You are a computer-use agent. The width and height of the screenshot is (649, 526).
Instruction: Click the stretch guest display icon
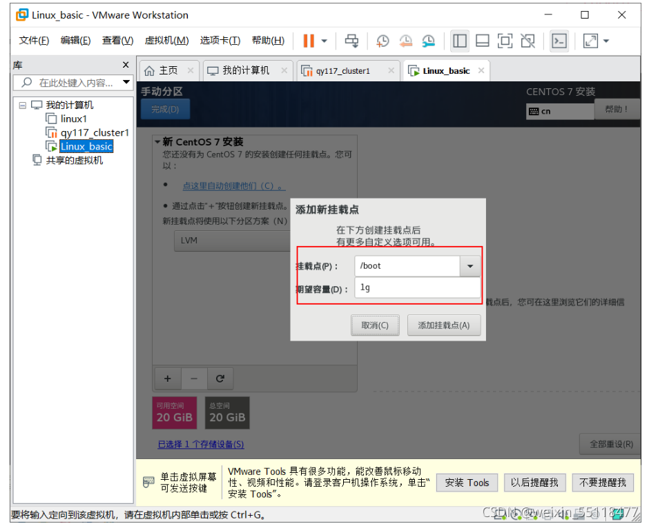point(590,41)
